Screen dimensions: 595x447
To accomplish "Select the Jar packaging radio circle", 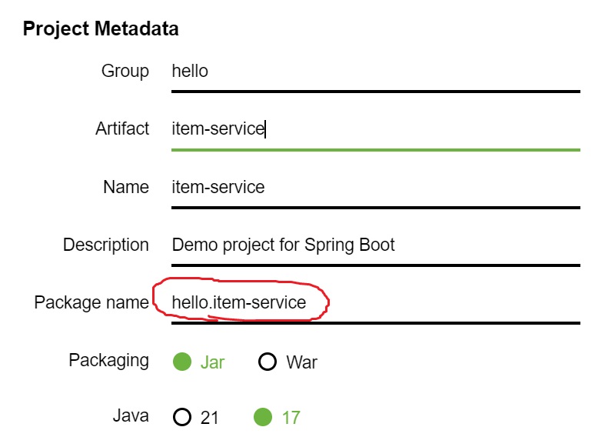I will click(182, 362).
